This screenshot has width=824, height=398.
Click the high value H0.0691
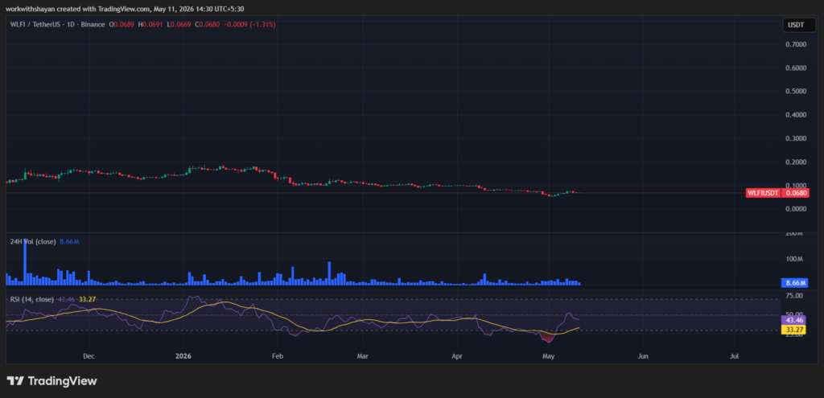150,25
